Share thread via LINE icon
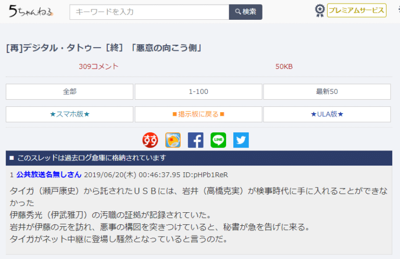This screenshot has height=259, width=400. 218,140
